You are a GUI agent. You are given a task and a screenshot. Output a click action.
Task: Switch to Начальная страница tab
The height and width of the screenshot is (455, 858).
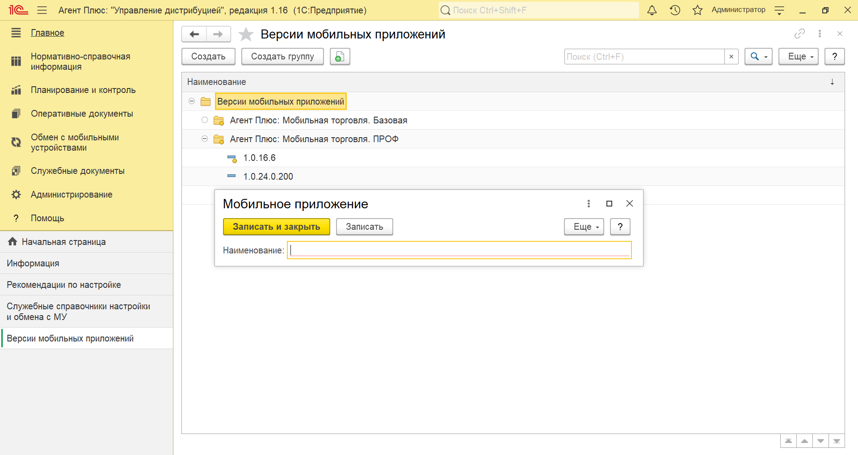(x=86, y=242)
